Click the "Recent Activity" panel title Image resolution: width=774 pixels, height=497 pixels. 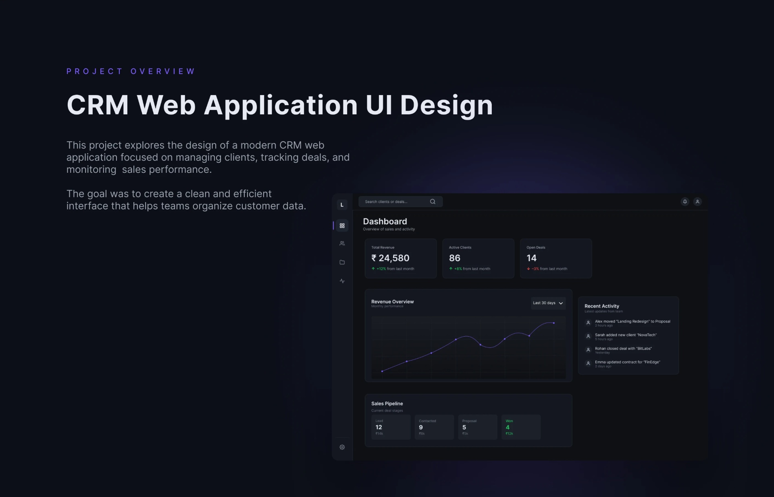pos(602,306)
